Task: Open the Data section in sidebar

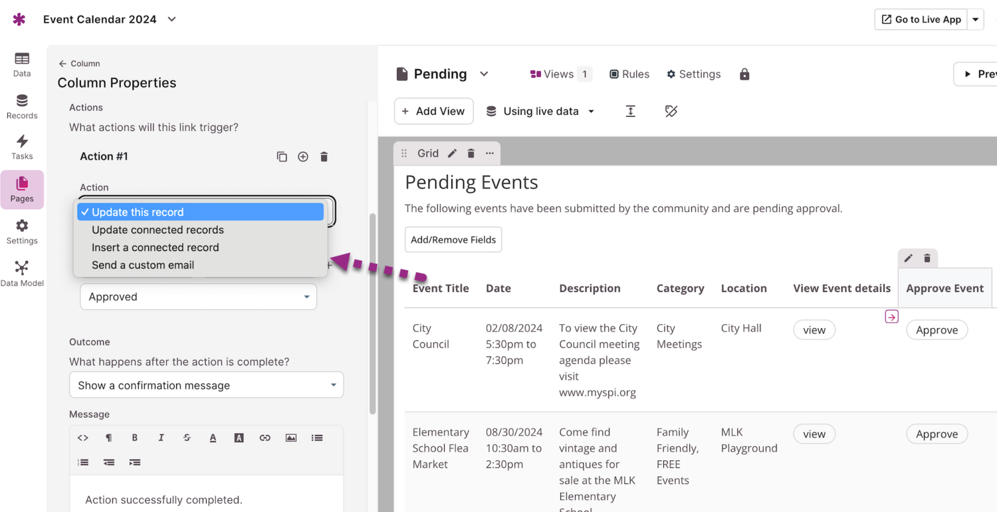Action: (x=22, y=64)
